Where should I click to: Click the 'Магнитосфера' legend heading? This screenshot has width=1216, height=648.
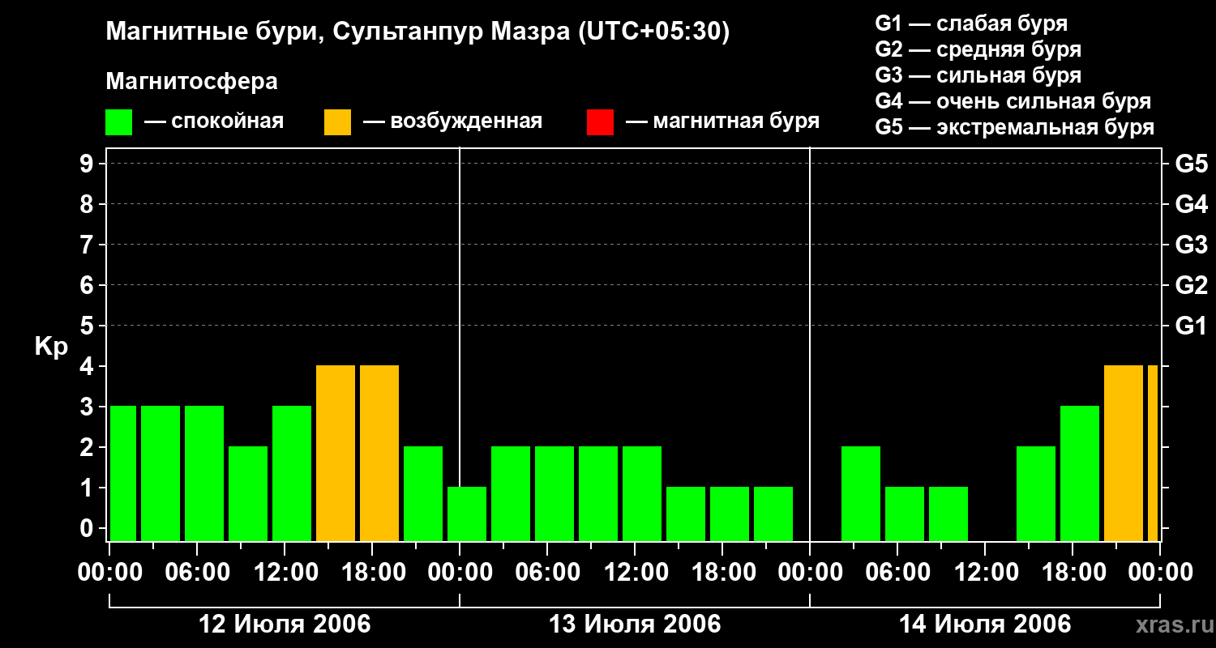pos(192,82)
